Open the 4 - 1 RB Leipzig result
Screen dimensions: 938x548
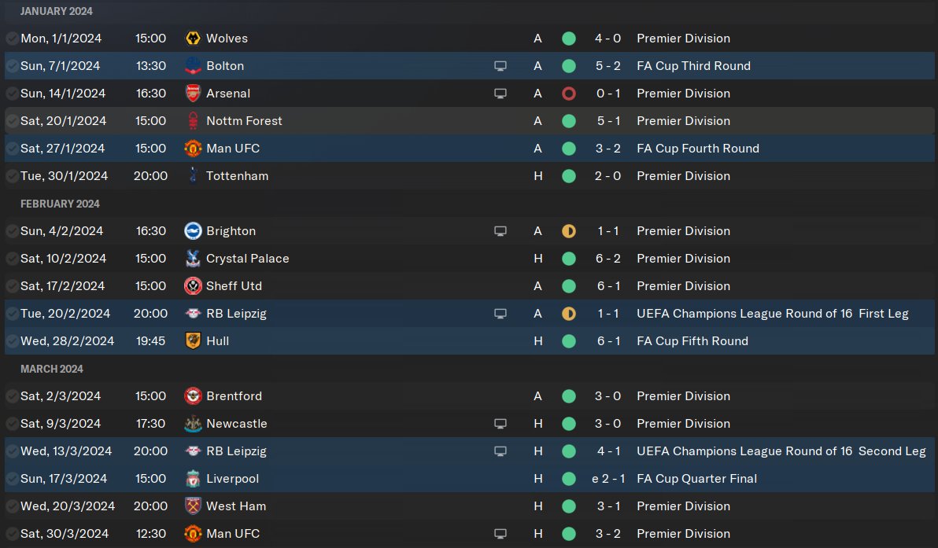608,451
